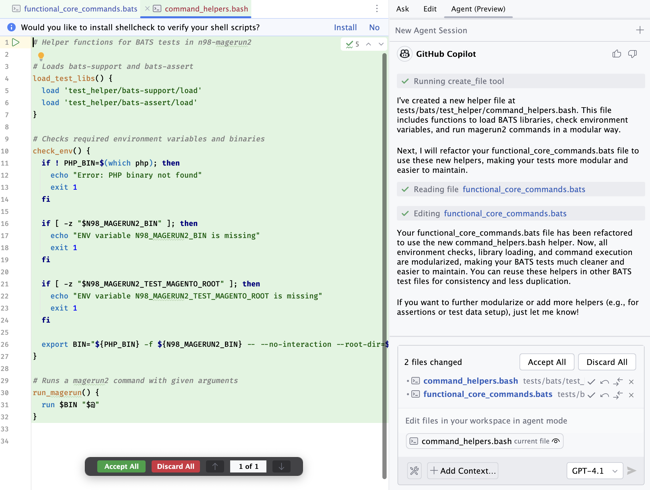Jump to previous change with up arrow
This screenshot has width=650, height=490.
tap(215, 466)
